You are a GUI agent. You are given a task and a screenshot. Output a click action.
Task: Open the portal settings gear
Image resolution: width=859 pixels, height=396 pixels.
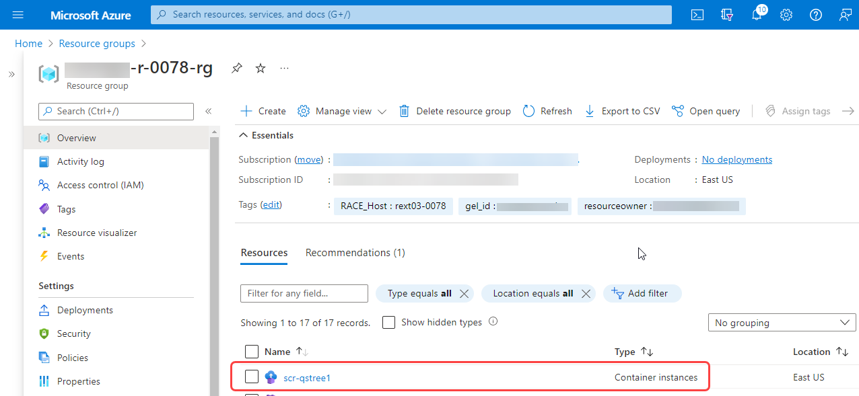click(786, 15)
